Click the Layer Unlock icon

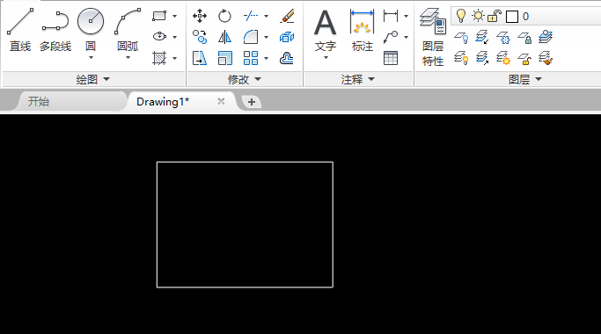point(524,59)
